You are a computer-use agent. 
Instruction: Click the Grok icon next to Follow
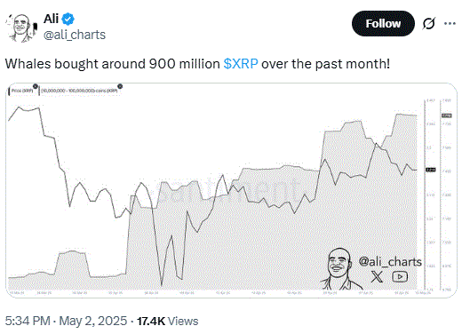point(428,23)
